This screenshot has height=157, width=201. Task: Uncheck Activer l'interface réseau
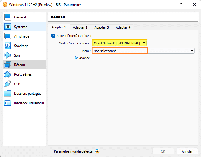coord(53,35)
